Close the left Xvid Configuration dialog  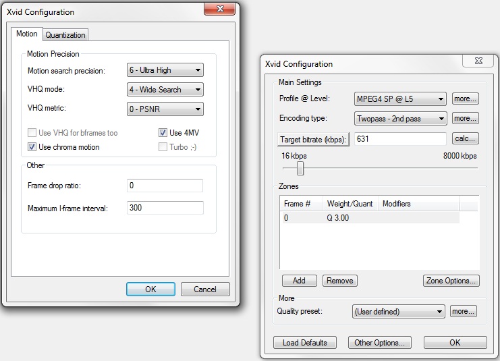[x=220, y=9]
